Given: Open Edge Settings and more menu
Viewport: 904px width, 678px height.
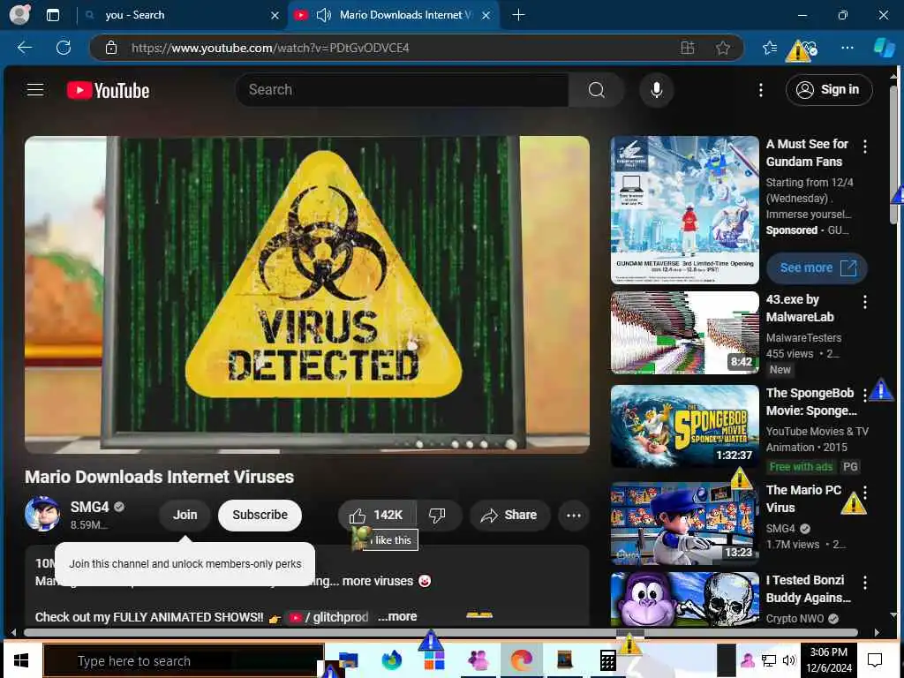Looking at the screenshot, I should tap(847, 48).
